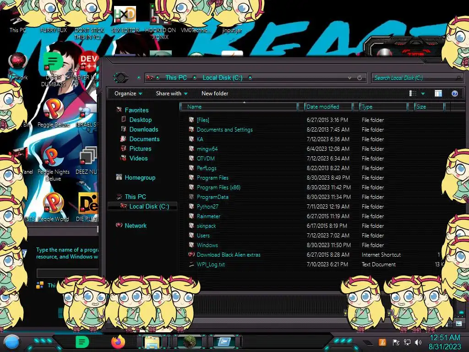Sort by the Date modified column header
The width and height of the screenshot is (469, 352).
(328, 107)
